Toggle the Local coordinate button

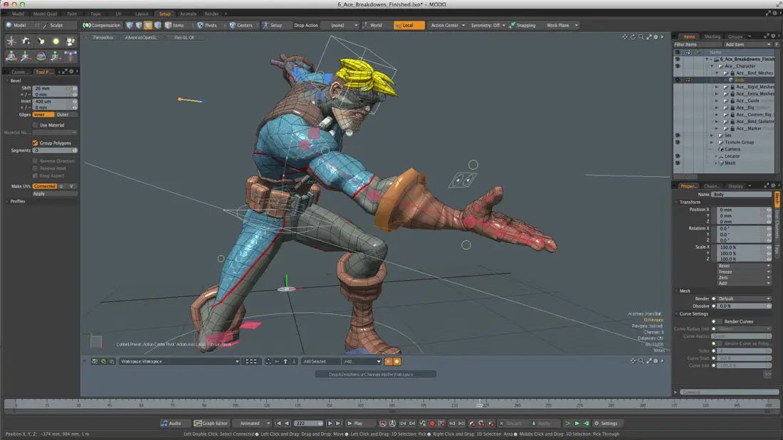409,25
